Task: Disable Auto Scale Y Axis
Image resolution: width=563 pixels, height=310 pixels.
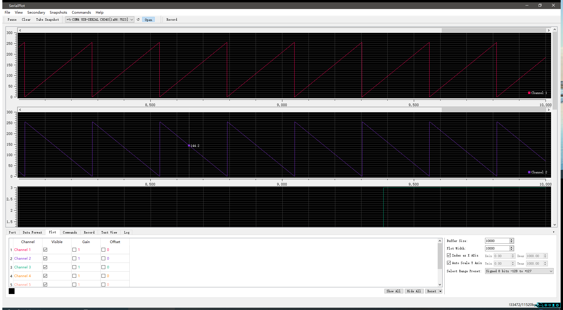Action: point(449,263)
